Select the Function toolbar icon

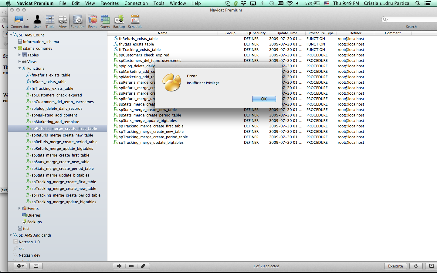(x=78, y=22)
